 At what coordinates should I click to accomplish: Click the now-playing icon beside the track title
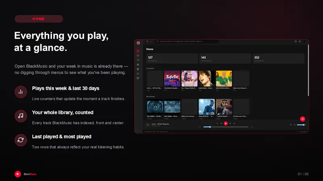tap(148, 125)
